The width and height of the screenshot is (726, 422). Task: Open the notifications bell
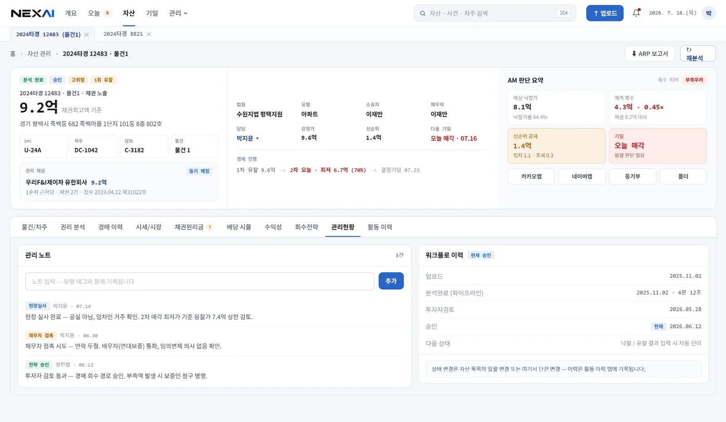point(636,13)
